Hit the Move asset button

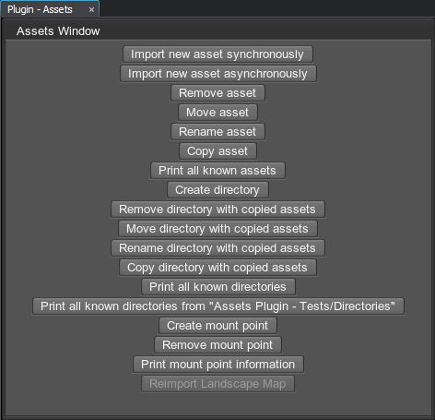tap(217, 113)
